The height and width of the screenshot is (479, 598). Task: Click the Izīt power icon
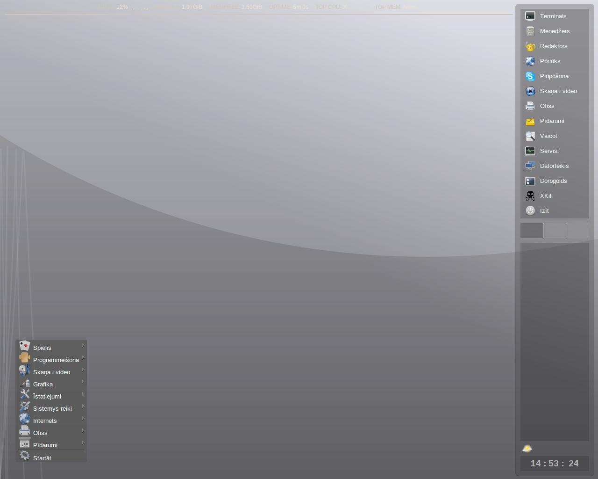coord(530,211)
